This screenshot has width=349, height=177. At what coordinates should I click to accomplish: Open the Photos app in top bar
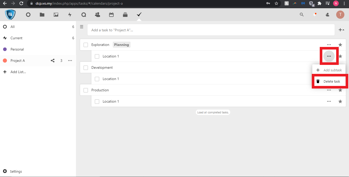(56, 15)
